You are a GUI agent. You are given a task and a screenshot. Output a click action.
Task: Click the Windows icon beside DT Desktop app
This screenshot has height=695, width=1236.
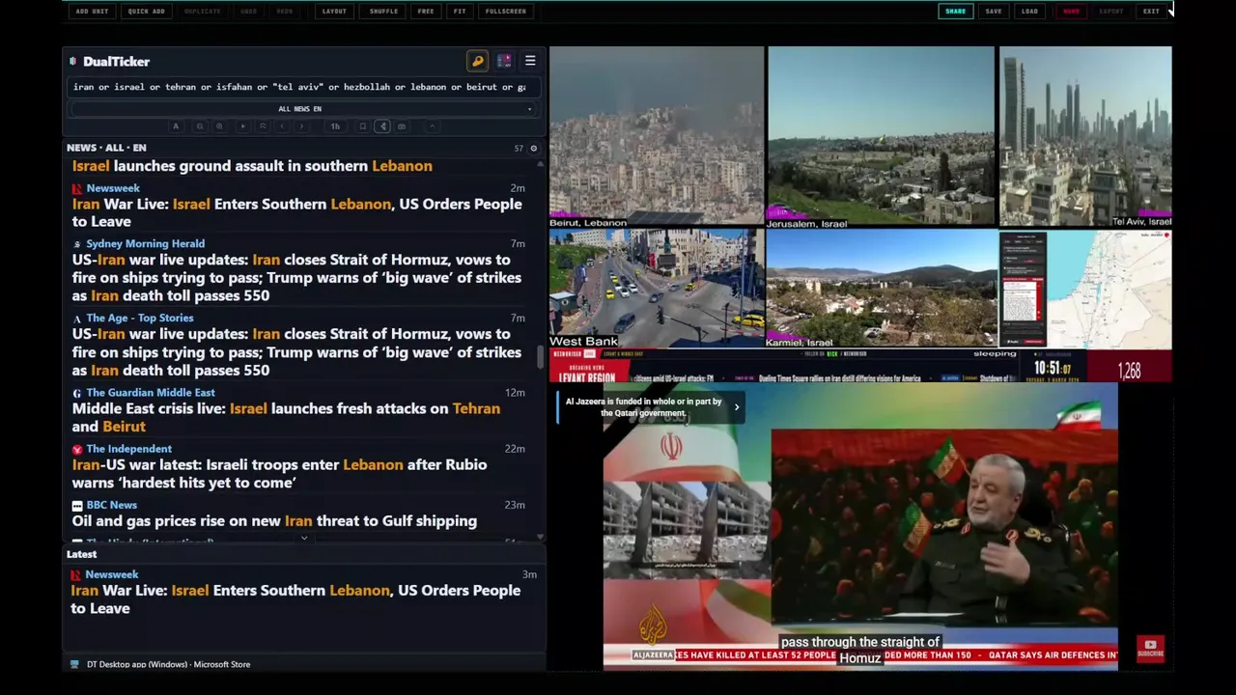(75, 664)
